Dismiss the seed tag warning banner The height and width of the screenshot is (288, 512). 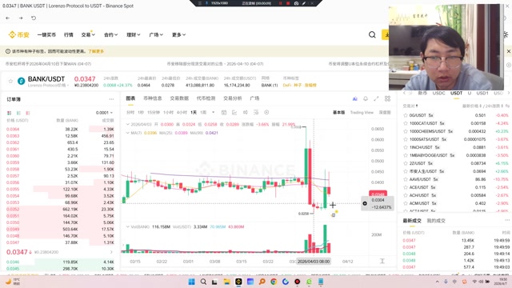point(509,51)
